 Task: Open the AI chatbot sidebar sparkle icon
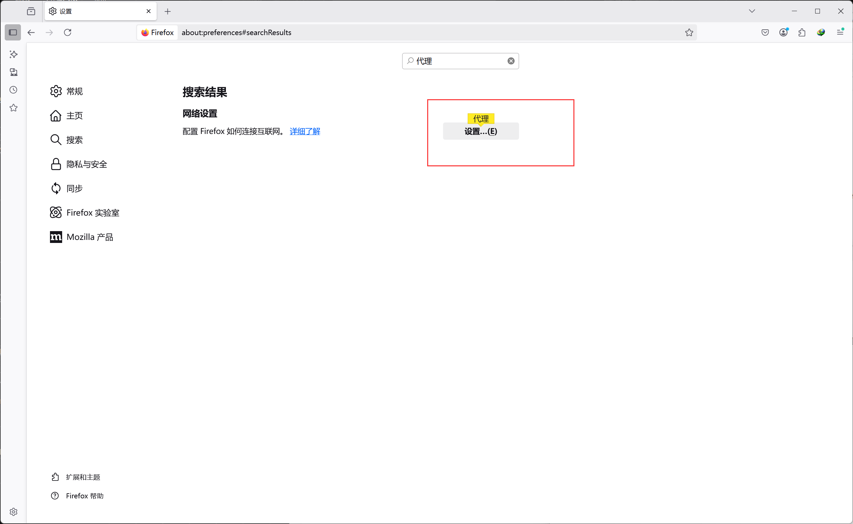pos(14,54)
